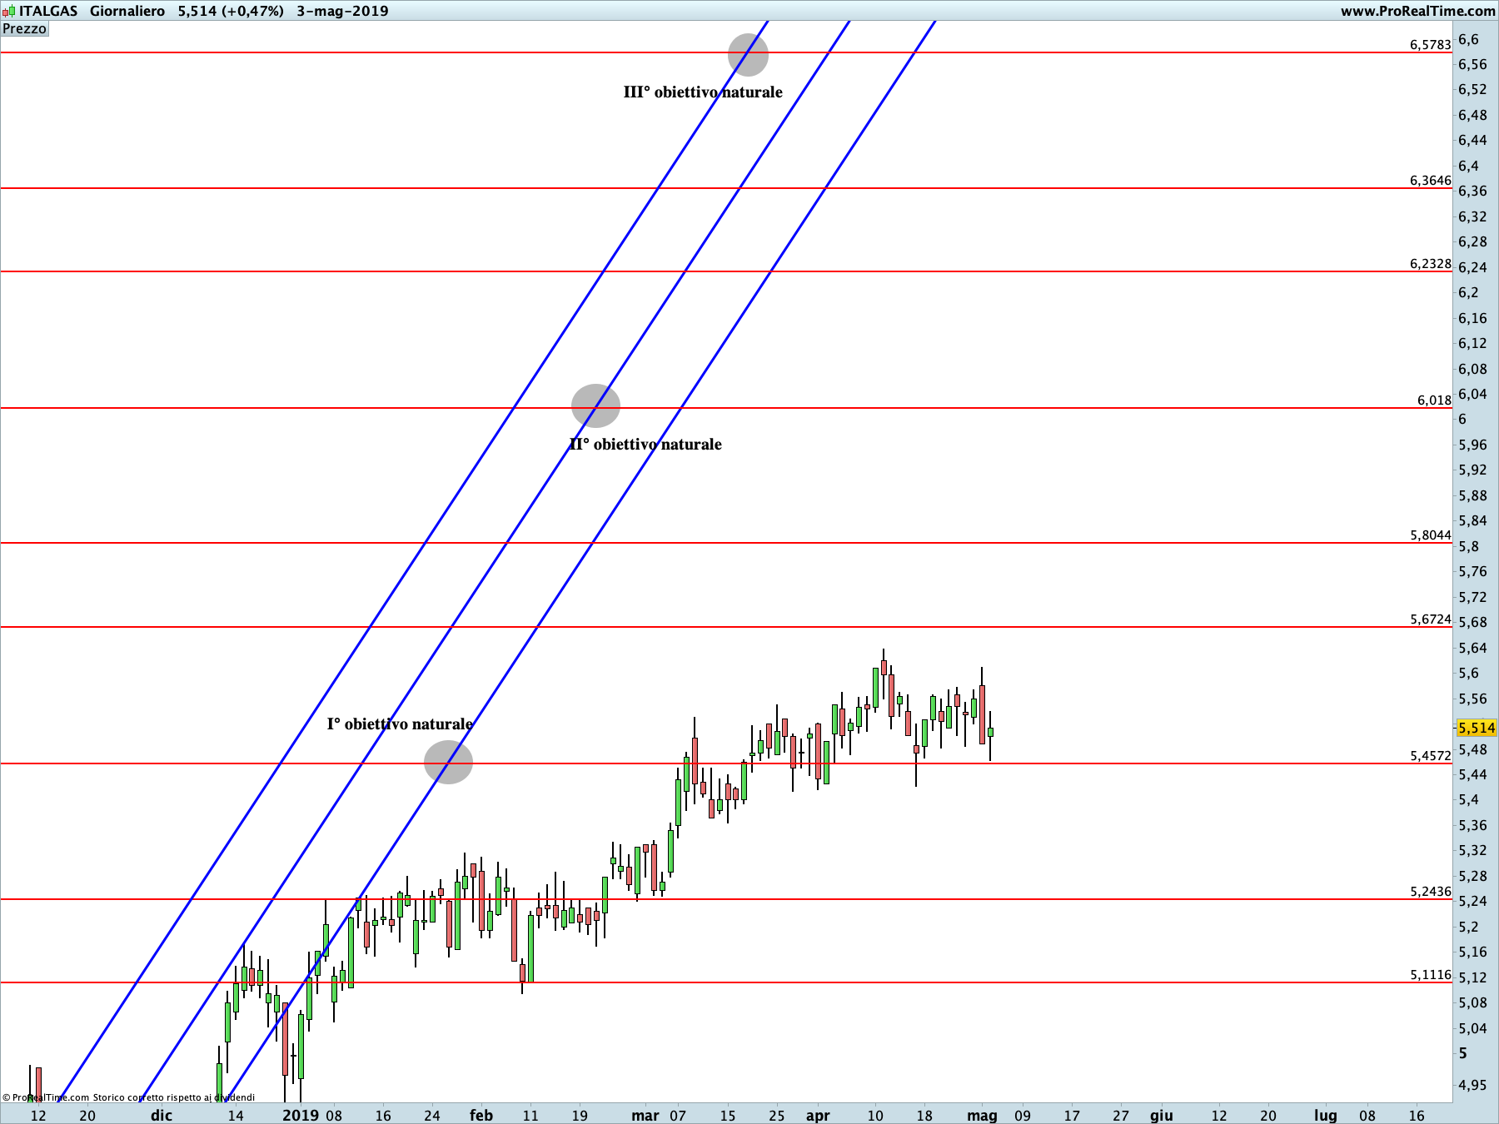Click the apr month label on time axis
1499x1124 pixels.
tap(818, 1116)
